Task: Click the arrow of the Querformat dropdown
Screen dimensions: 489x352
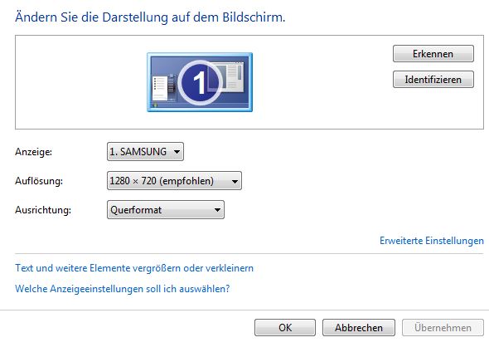Action: [x=217, y=210]
